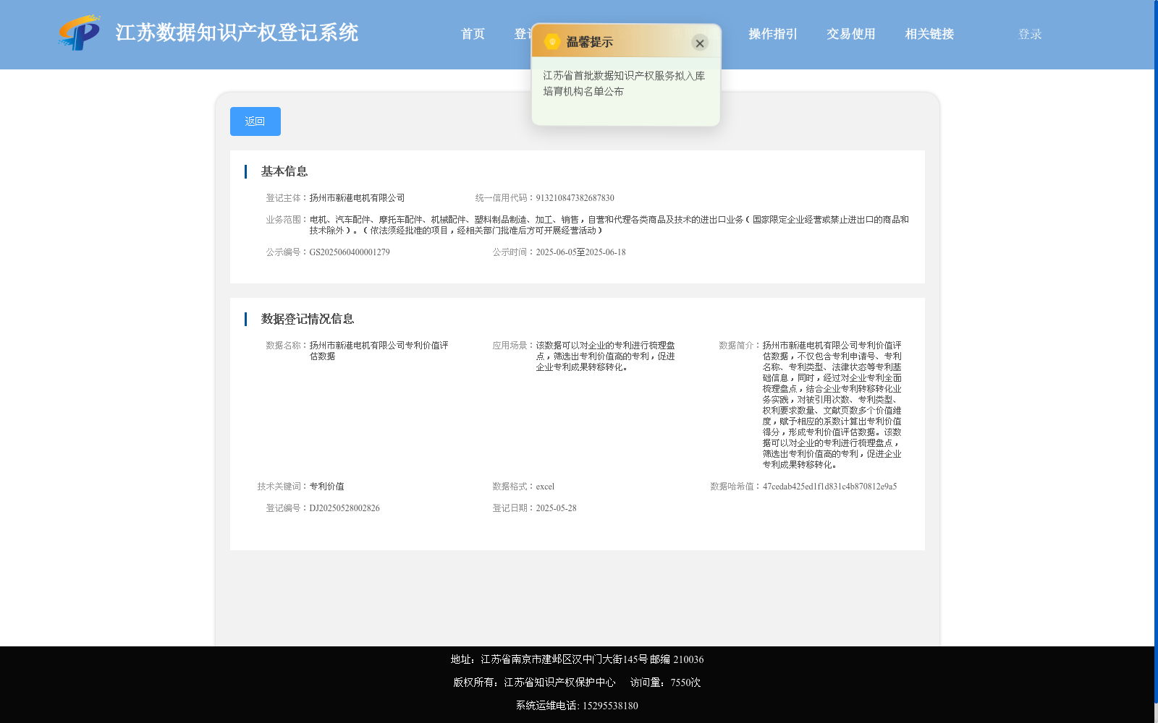1158x723 pixels.
Task: Select the 数据名称 value text
Action: [379, 351]
